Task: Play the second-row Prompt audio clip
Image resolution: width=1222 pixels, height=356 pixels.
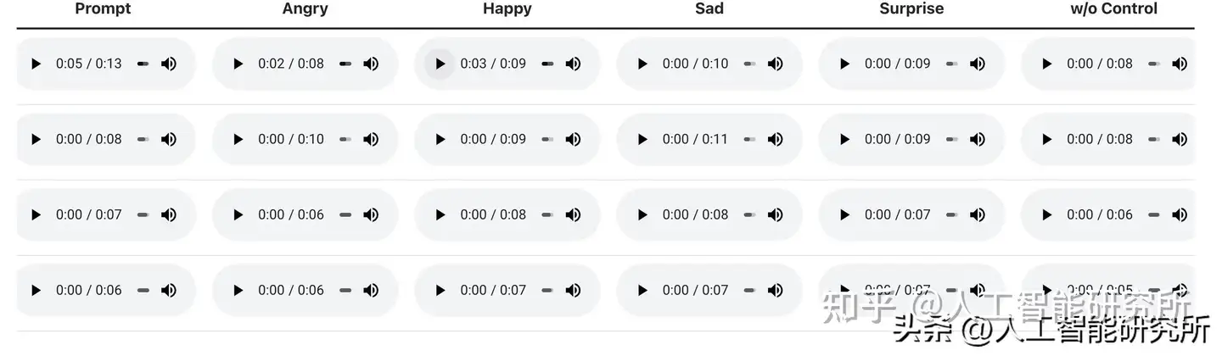Action: [36, 139]
